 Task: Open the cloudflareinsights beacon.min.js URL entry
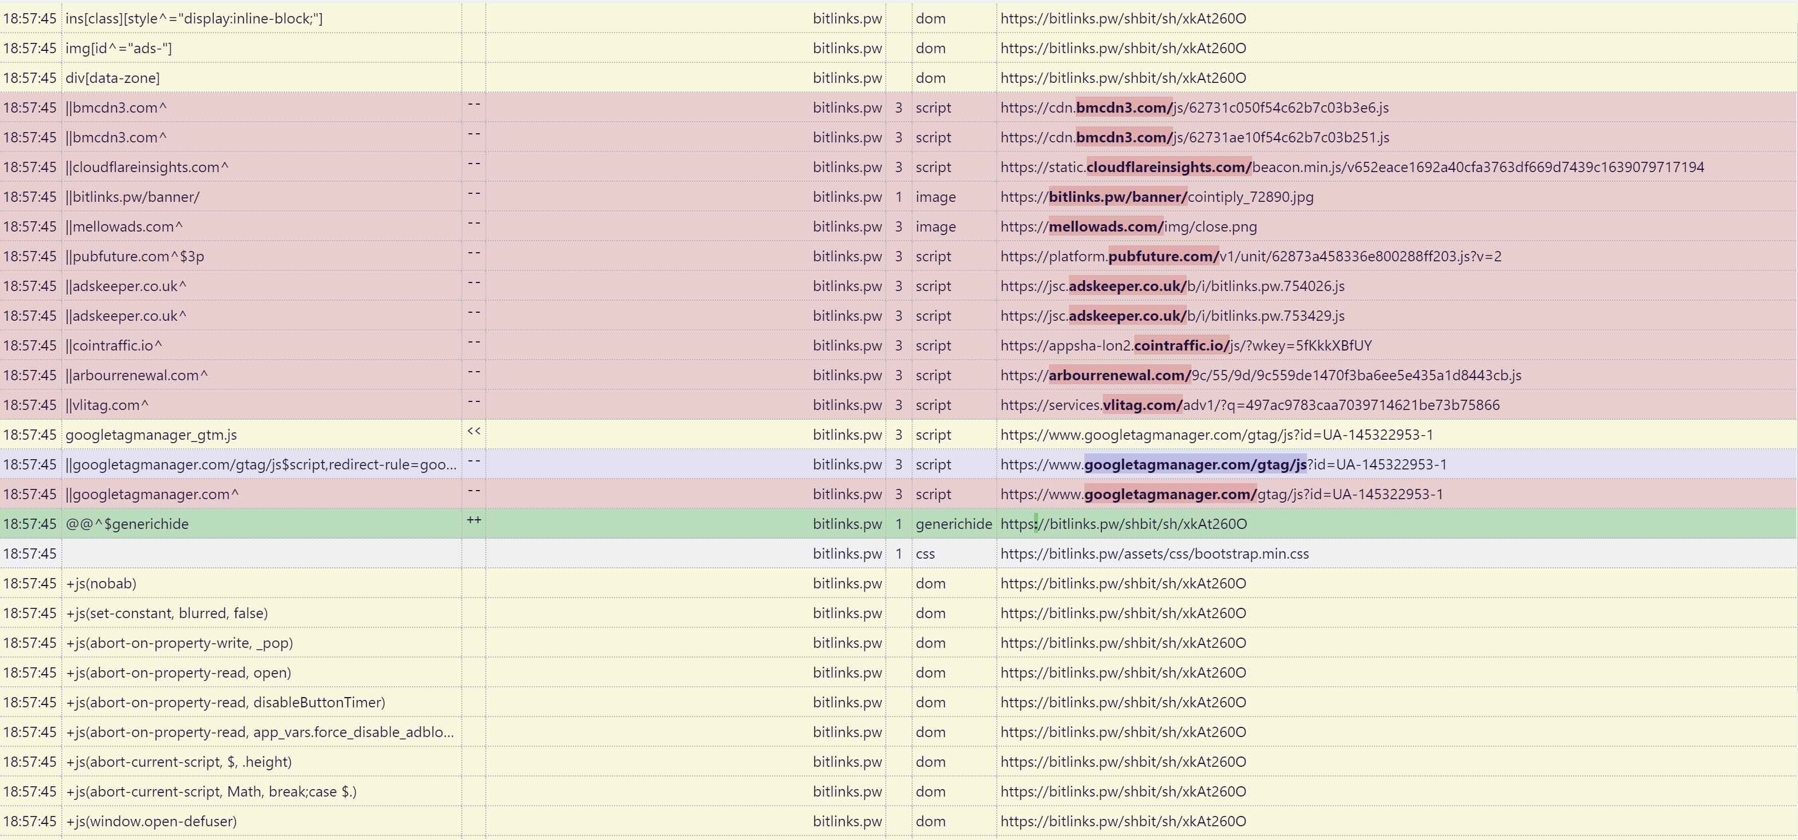click(1352, 168)
